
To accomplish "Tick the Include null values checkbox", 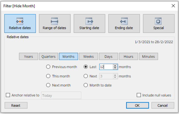I will (x=139, y=95).
